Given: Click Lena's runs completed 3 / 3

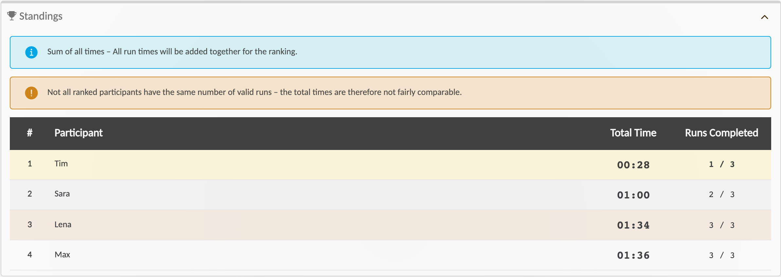Looking at the screenshot, I should pyautogui.click(x=722, y=225).
